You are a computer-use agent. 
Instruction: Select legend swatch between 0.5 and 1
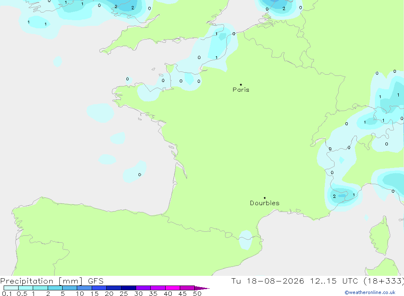26,288
